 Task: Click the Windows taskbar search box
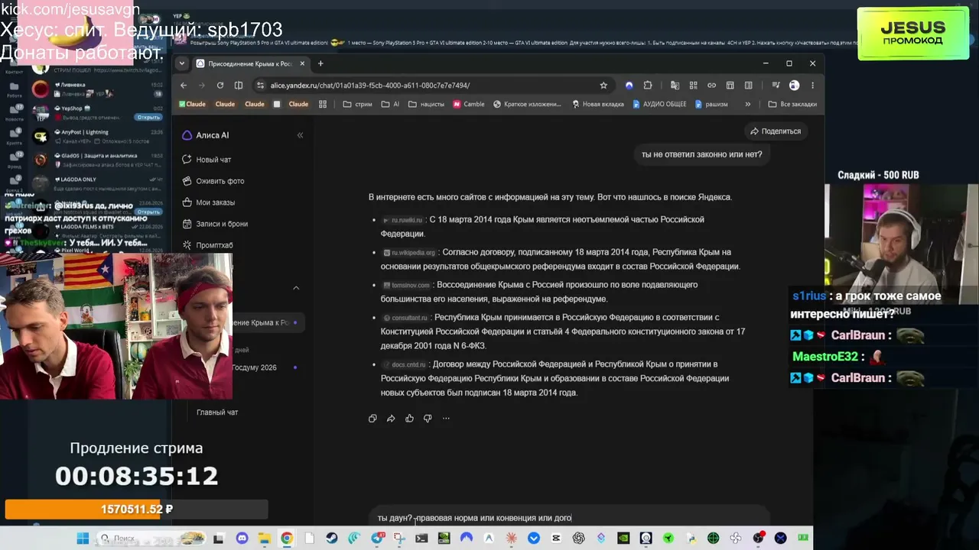pos(151,539)
